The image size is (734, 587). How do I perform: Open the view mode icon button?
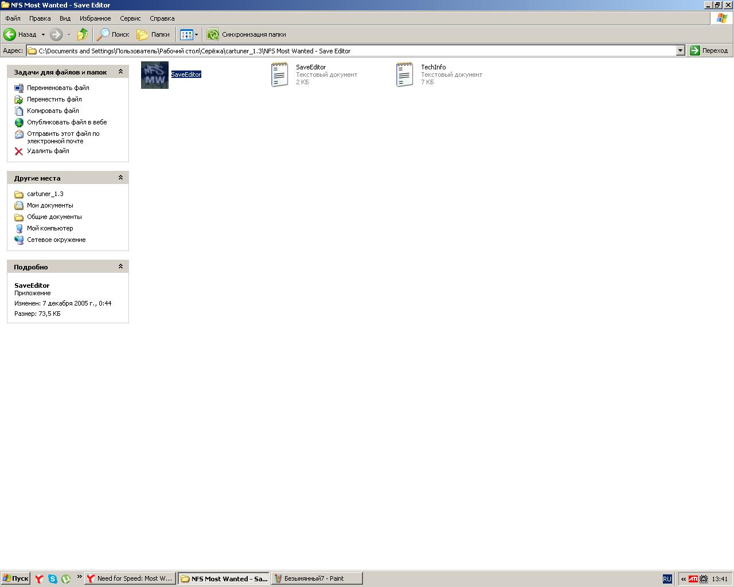[186, 34]
